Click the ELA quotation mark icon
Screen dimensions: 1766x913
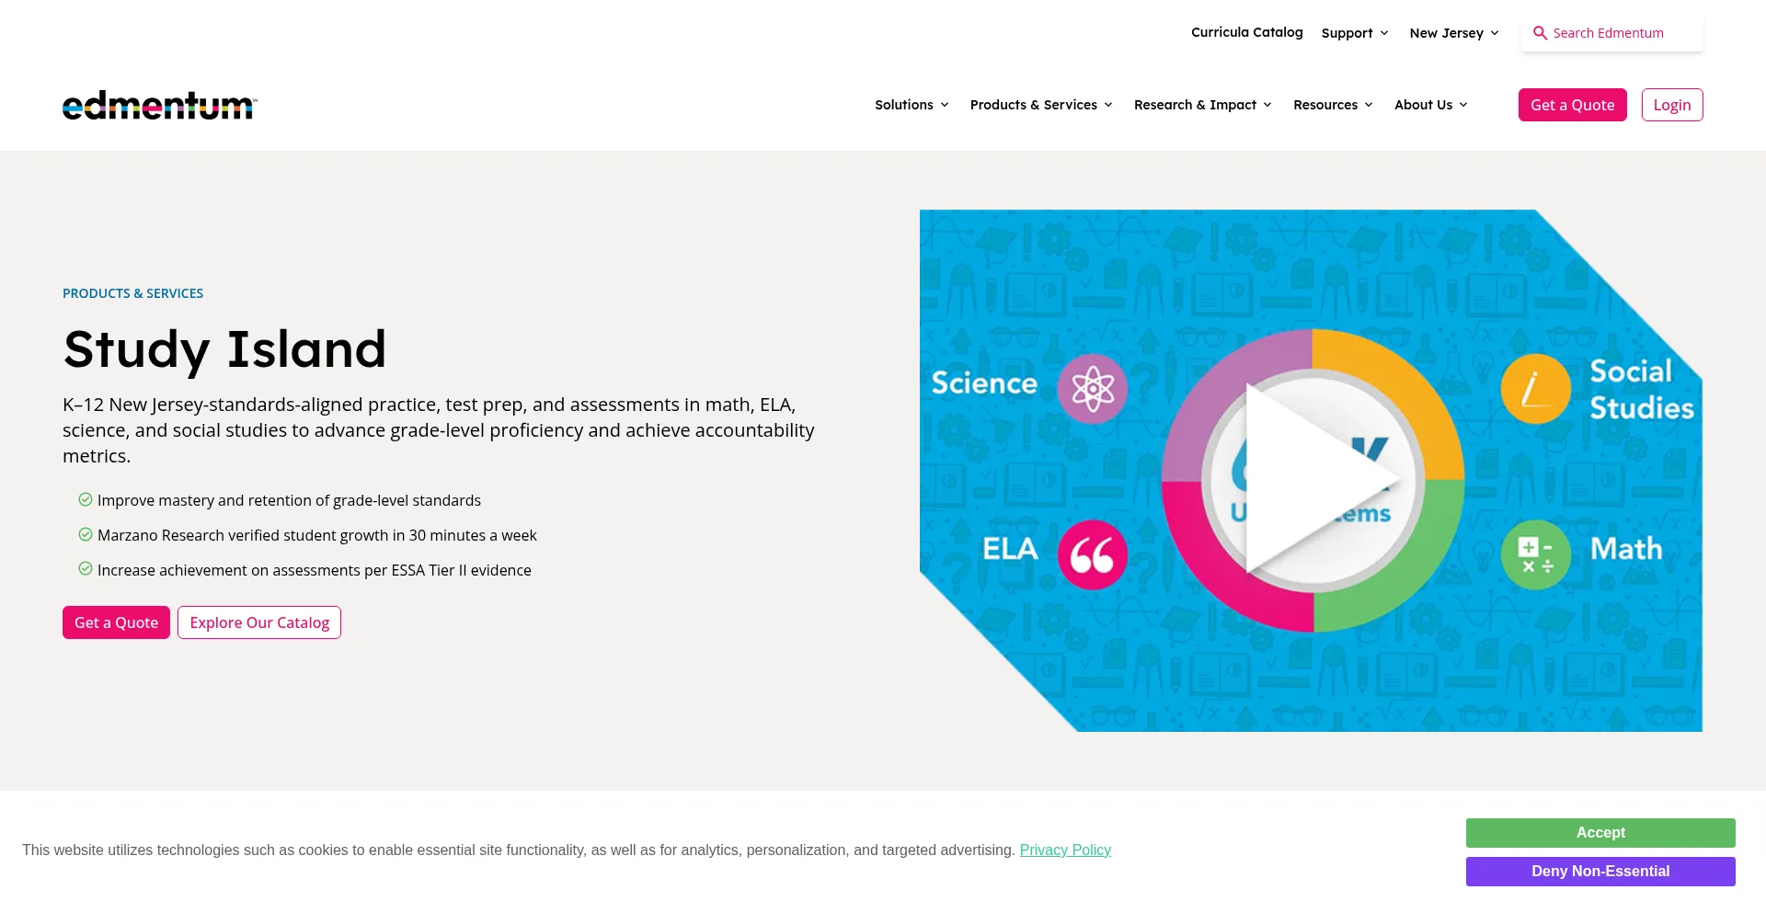(x=1092, y=554)
